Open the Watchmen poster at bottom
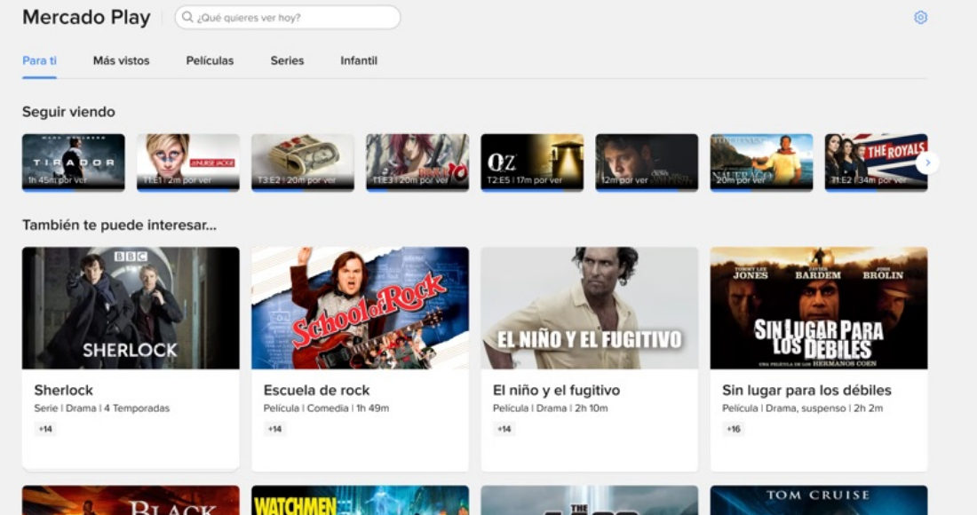The image size is (977, 515). coord(360,501)
